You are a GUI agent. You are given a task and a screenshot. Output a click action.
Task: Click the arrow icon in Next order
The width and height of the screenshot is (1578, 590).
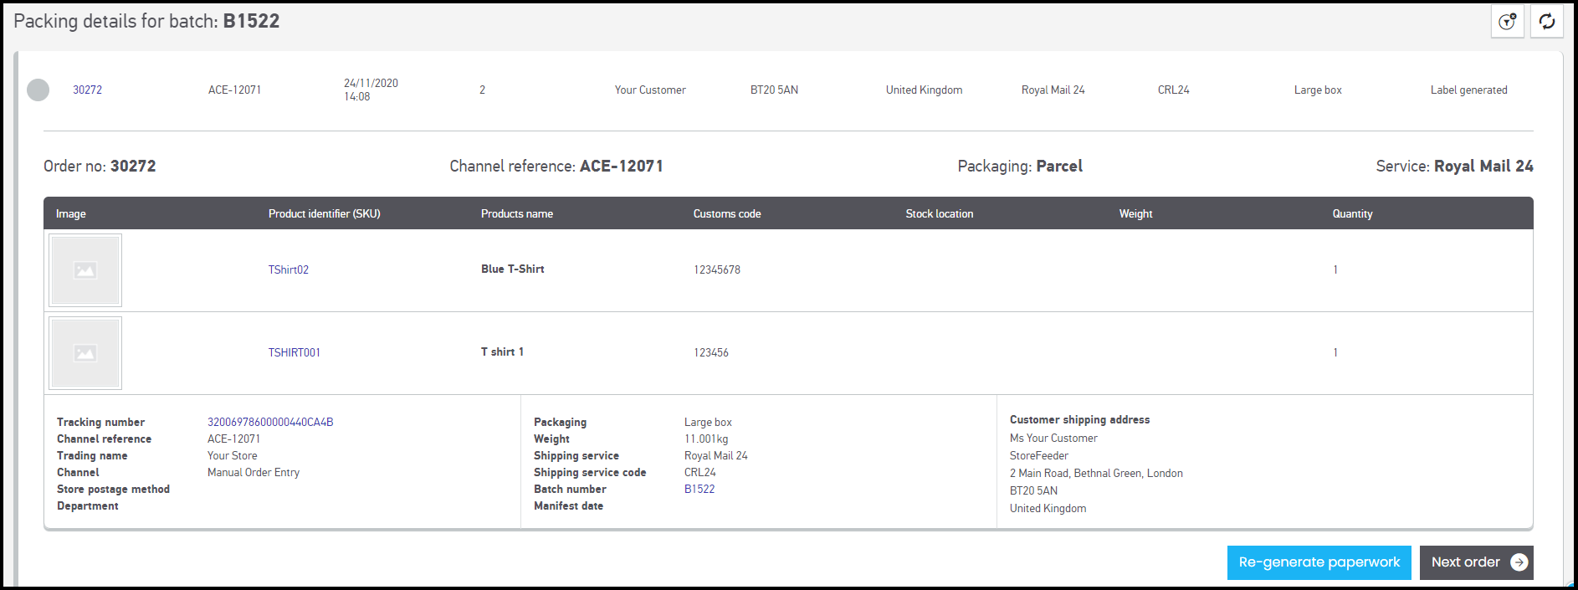coord(1519,562)
